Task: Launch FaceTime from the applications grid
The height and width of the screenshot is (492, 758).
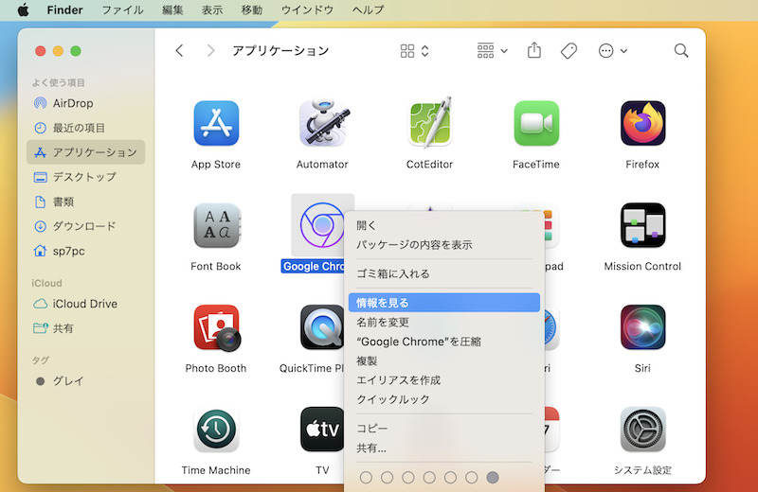Action: (x=536, y=124)
